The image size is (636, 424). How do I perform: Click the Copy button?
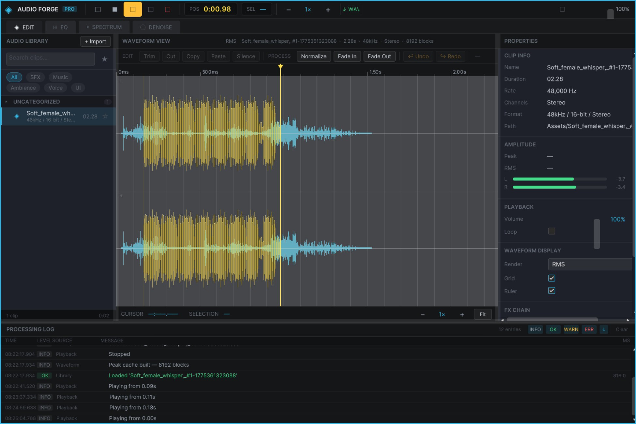pos(193,56)
